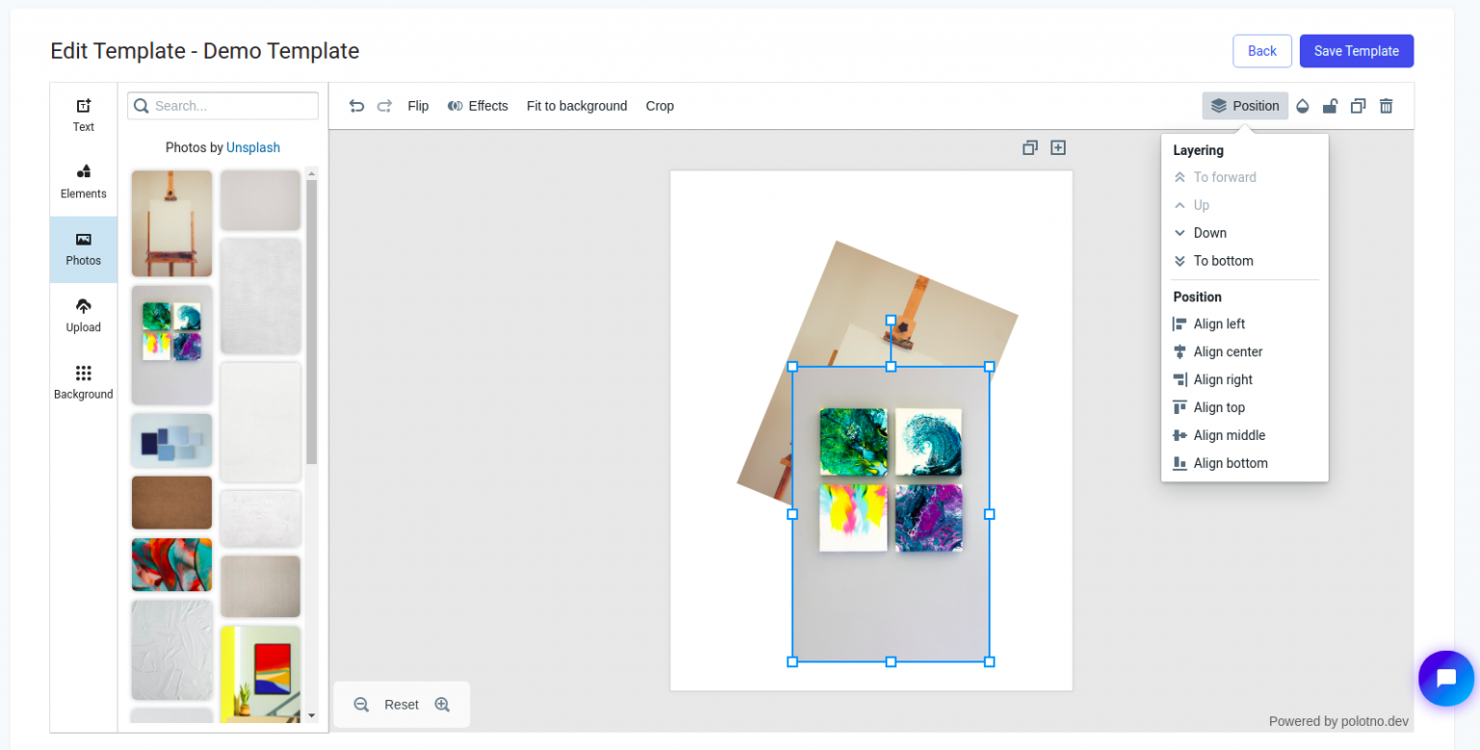Select the easel photo thumbnail

(172, 223)
